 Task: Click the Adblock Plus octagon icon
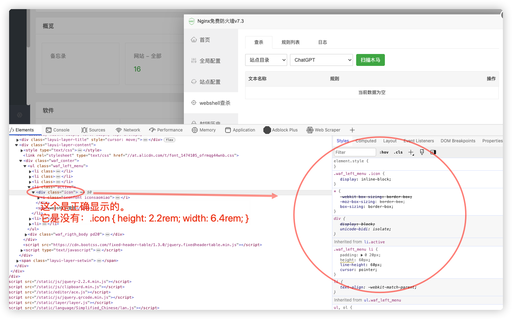267,130
